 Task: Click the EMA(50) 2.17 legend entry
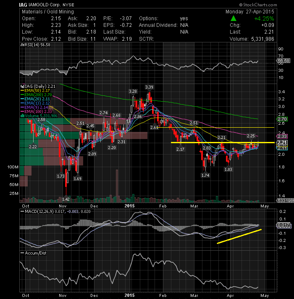click(x=37, y=91)
